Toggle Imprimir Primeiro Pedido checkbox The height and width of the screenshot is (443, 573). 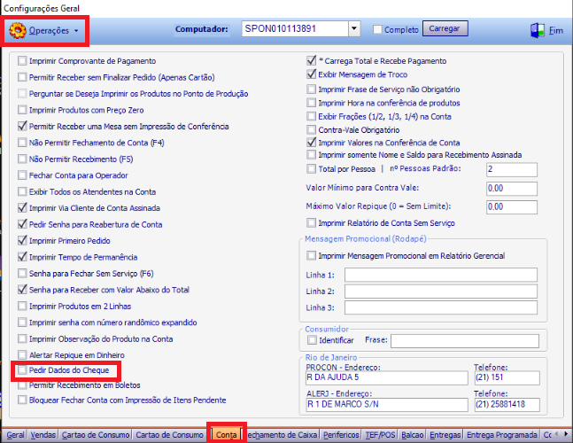pyautogui.click(x=22, y=240)
